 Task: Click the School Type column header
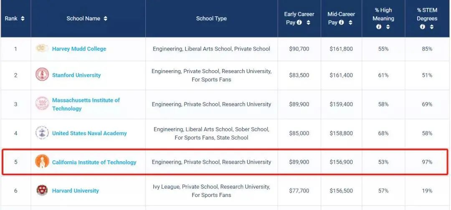(211, 18)
